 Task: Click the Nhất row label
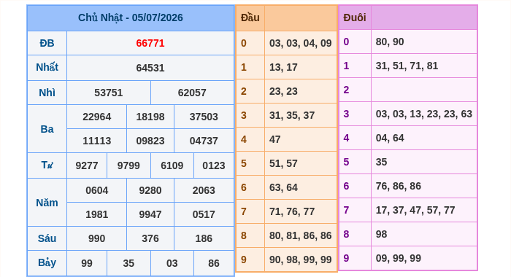click(x=47, y=67)
